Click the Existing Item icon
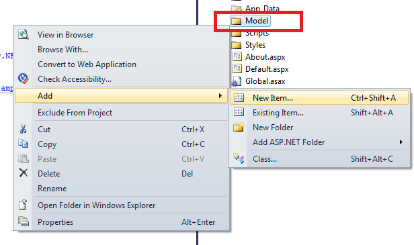414x245 pixels. coord(239,112)
